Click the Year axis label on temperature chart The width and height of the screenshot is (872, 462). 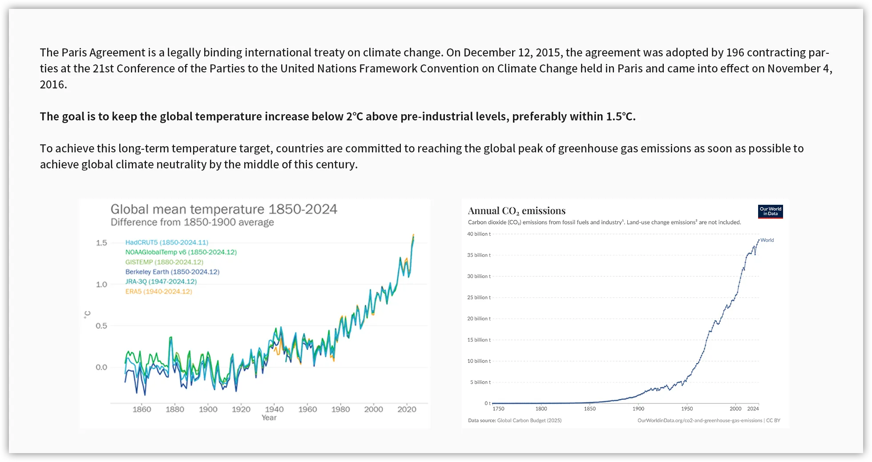pyautogui.click(x=269, y=418)
